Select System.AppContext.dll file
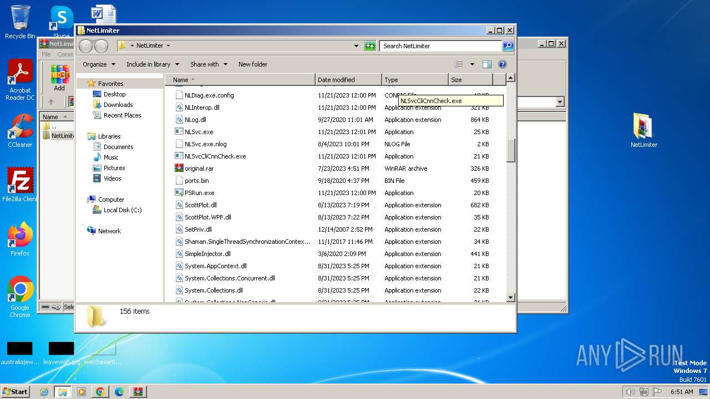The height and width of the screenshot is (399, 710). 215,266
